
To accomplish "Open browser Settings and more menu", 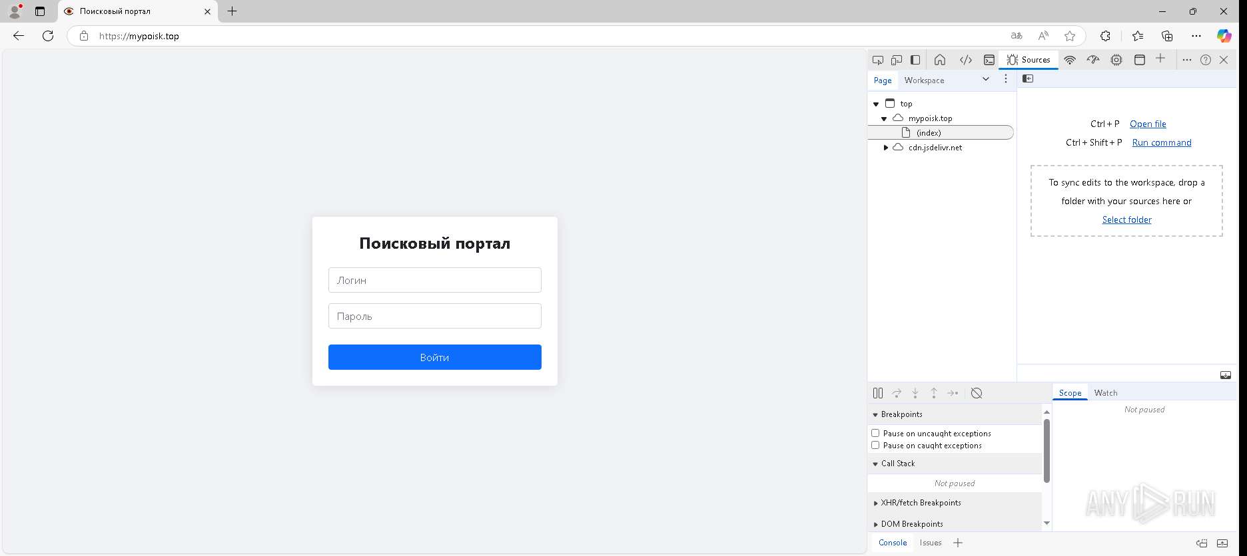I will 1196,36.
